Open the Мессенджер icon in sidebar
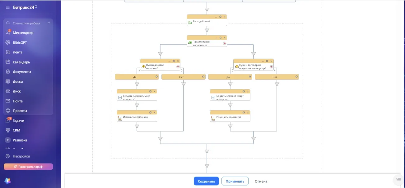Viewport: 405px width, 188px height. click(8, 33)
